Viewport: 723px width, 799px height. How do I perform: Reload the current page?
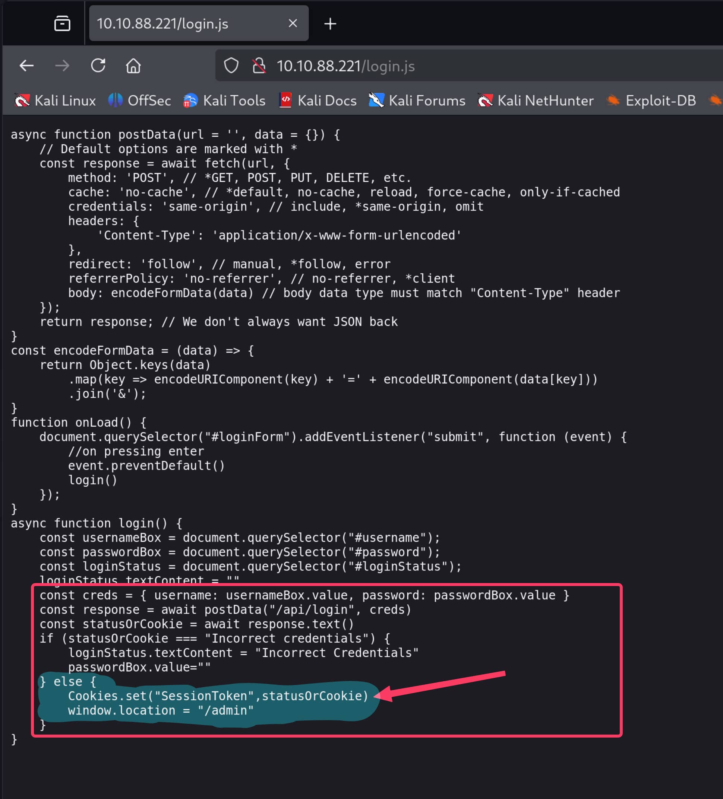98,66
